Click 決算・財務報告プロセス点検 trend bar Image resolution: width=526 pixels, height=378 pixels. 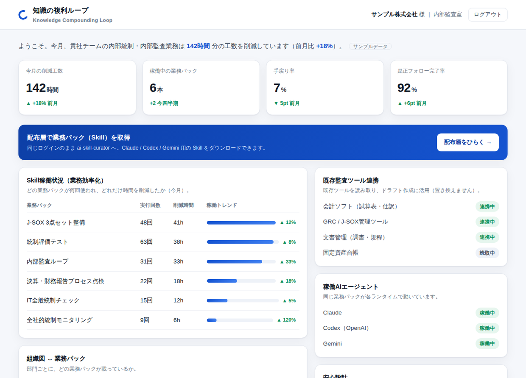tap(241, 281)
